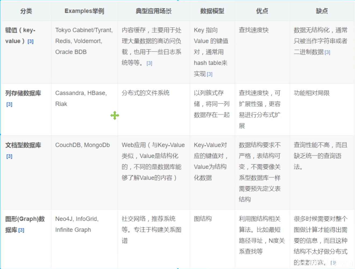Open the [3] link after 统等等。

coord(149,63)
